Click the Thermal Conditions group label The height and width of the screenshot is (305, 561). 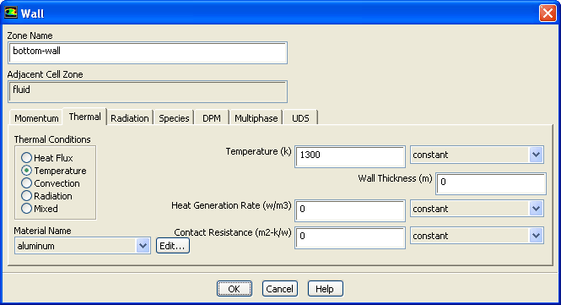click(x=52, y=139)
